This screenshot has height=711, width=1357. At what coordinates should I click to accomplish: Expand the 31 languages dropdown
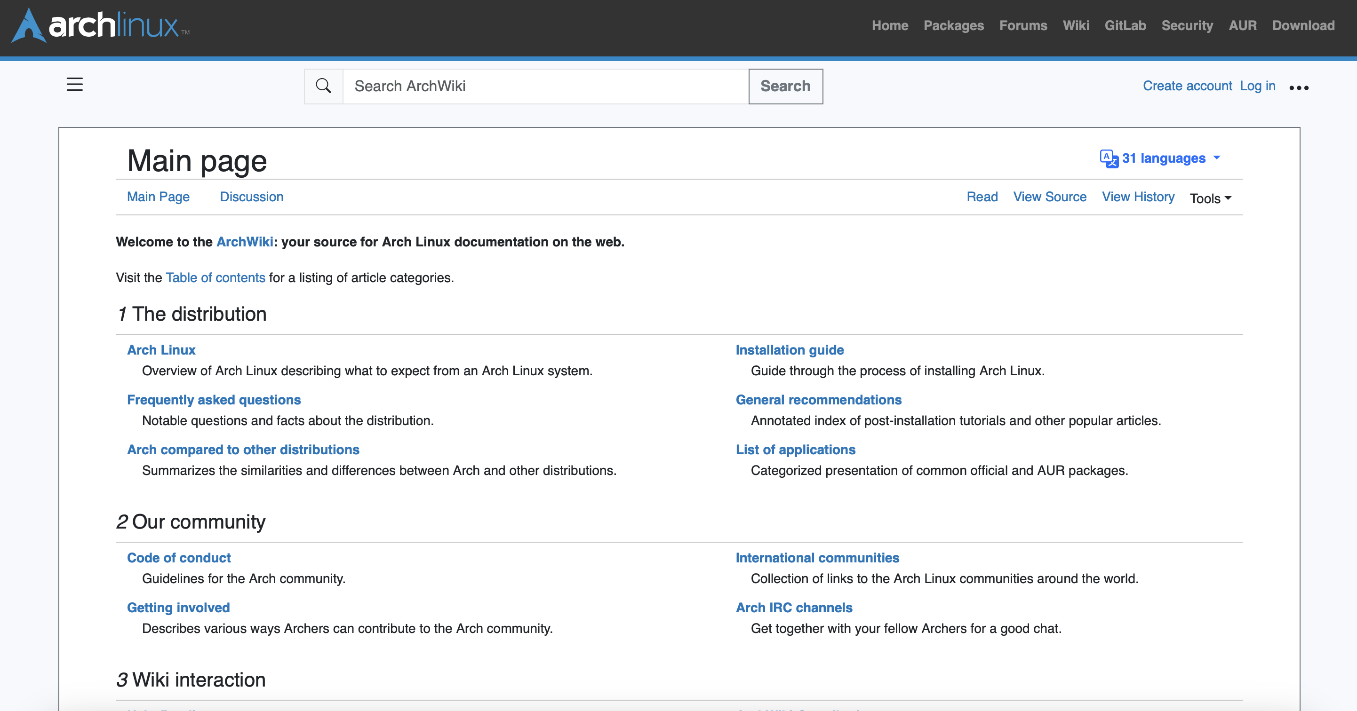click(1163, 158)
